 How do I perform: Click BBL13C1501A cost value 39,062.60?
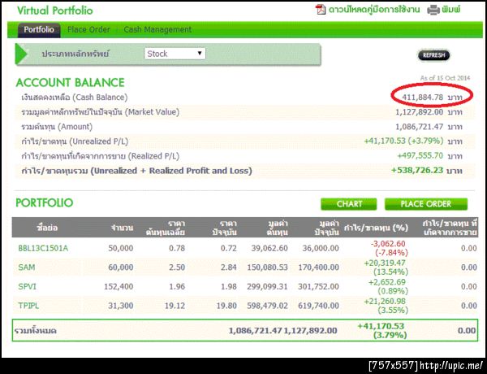(x=269, y=248)
